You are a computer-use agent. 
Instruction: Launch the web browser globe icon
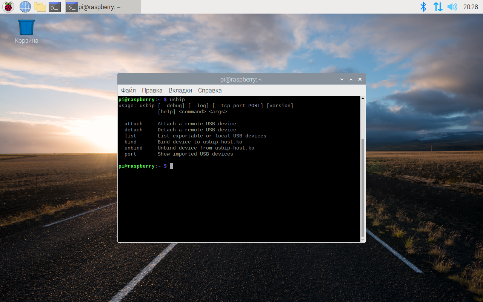tap(25, 6)
